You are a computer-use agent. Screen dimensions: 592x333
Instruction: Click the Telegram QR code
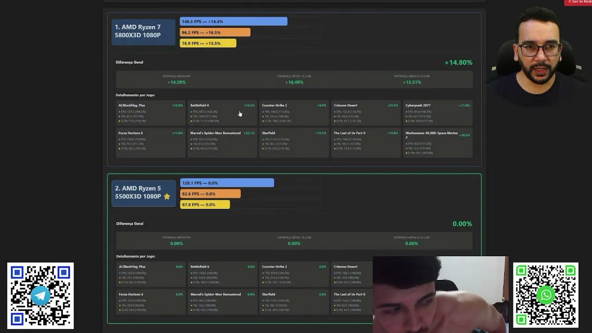[x=40, y=296]
